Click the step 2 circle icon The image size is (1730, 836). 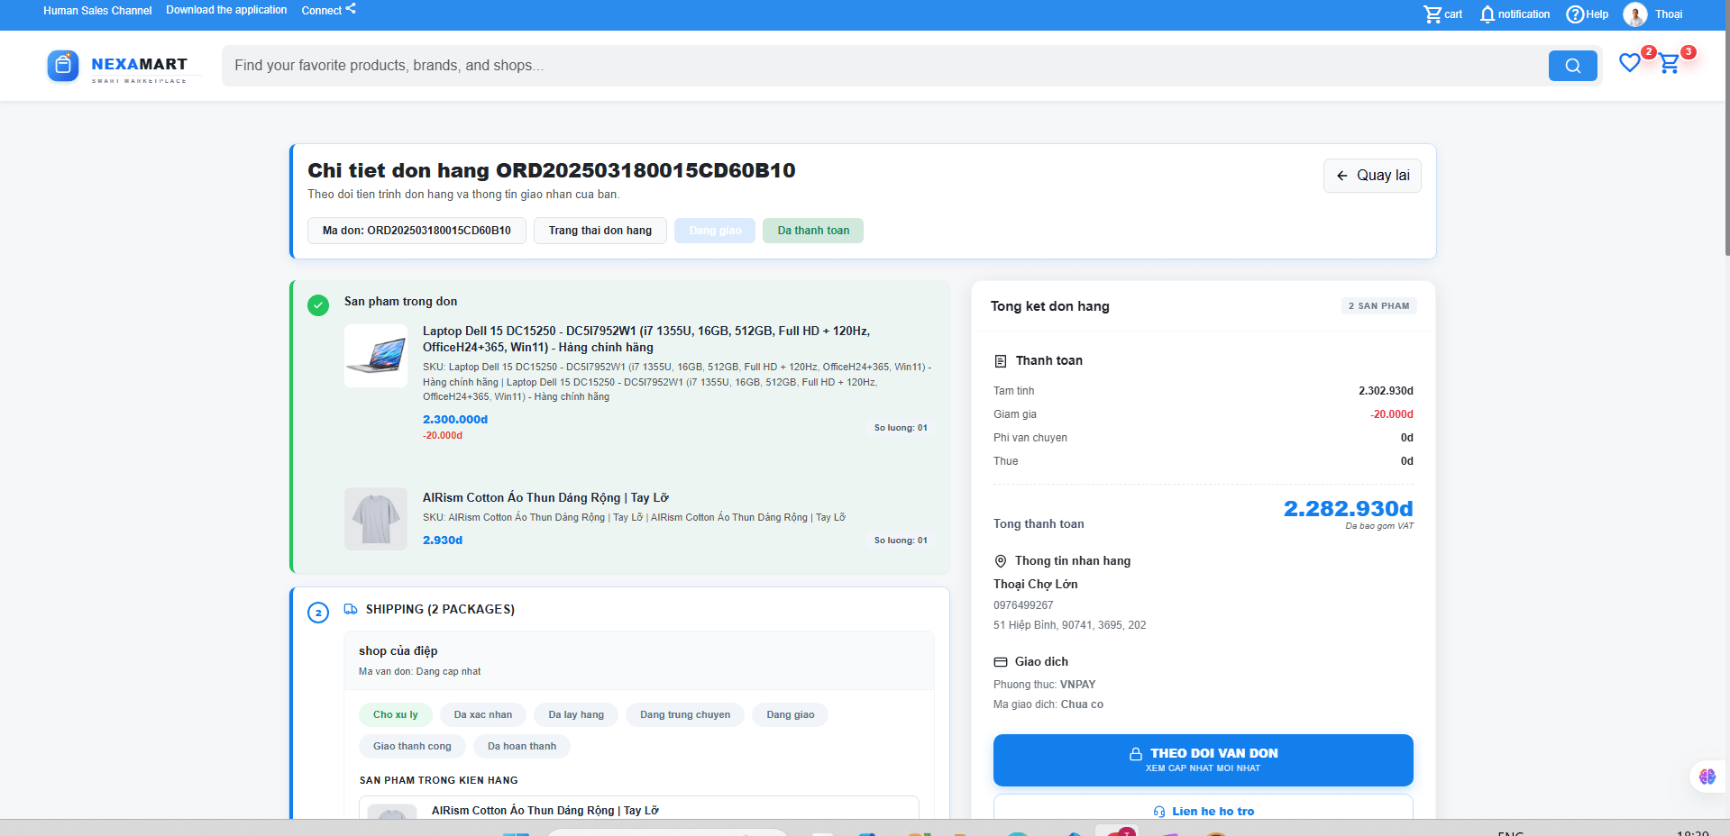pos(318,613)
